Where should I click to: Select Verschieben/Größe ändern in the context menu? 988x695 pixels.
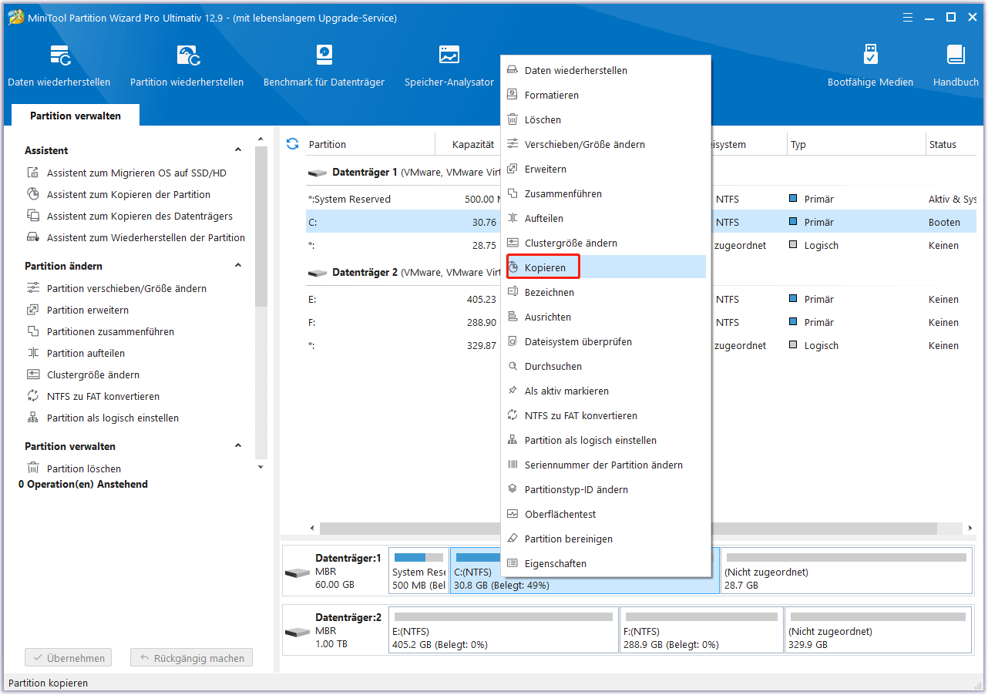[605, 145]
